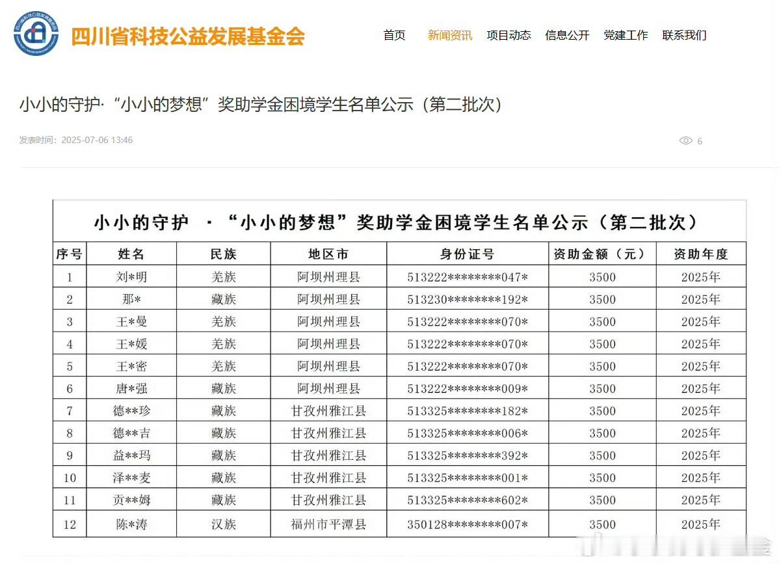Click the 姓名 column header
Viewport: 779px width, 564px height.
tap(131, 254)
